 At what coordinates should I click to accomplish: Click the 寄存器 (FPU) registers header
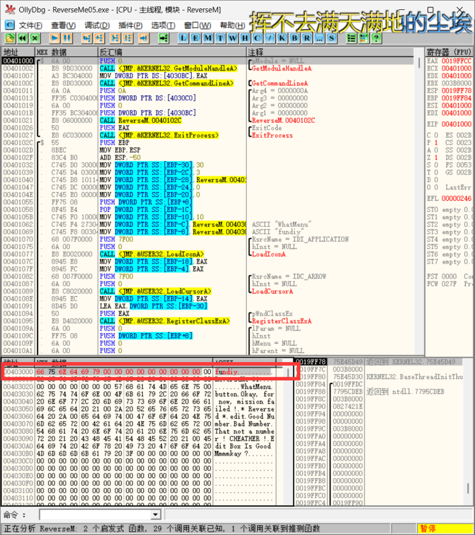pyautogui.click(x=449, y=52)
